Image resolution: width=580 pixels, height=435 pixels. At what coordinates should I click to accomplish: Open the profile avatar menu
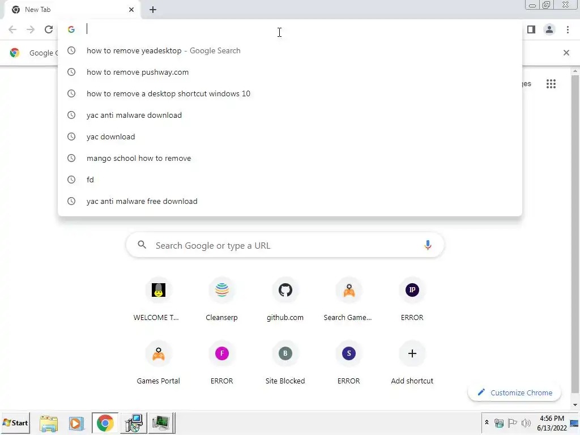[x=549, y=29]
